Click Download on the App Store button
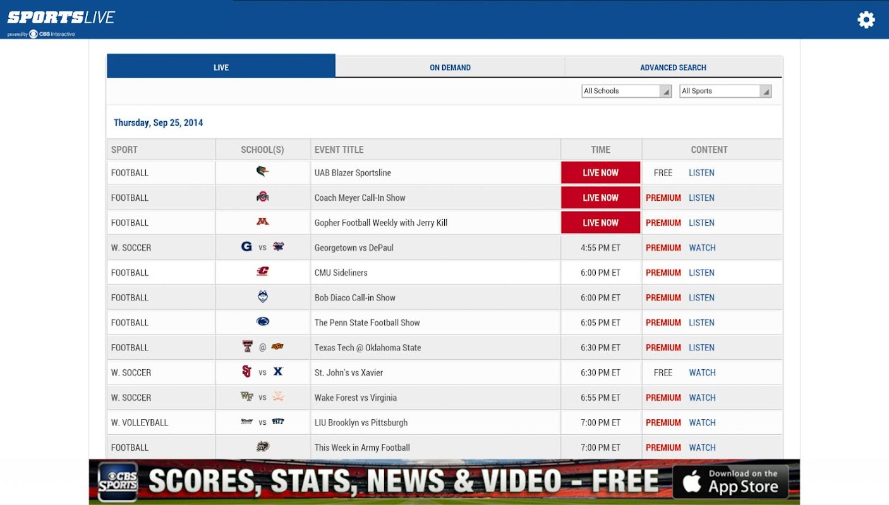The width and height of the screenshot is (889, 505). point(730,482)
